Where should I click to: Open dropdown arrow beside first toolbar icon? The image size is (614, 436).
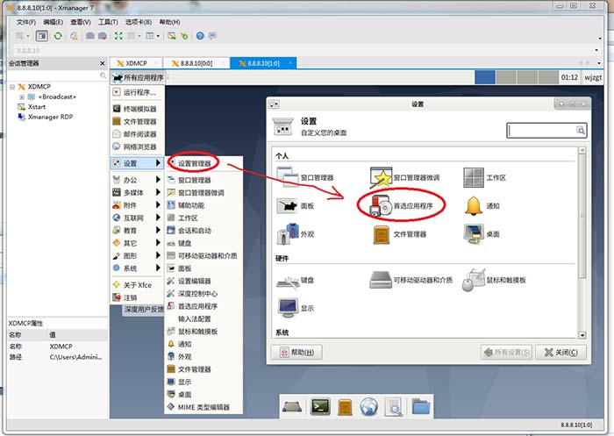click(x=28, y=36)
